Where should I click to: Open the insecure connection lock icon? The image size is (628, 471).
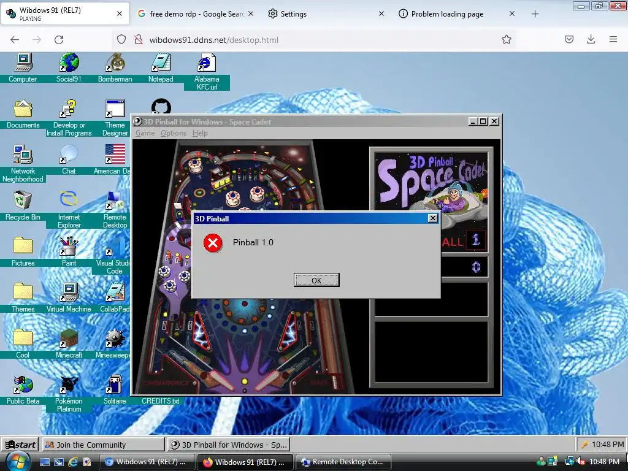click(138, 39)
